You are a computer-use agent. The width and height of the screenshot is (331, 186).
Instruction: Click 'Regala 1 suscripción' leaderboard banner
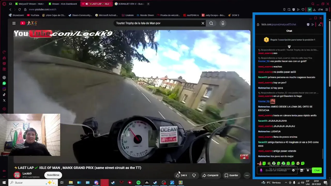pyautogui.click(x=289, y=40)
